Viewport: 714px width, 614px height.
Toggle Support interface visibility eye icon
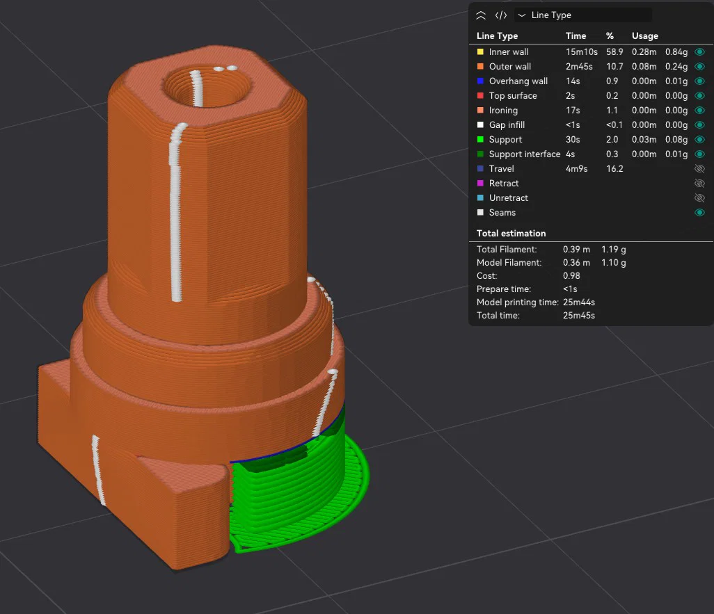699,154
